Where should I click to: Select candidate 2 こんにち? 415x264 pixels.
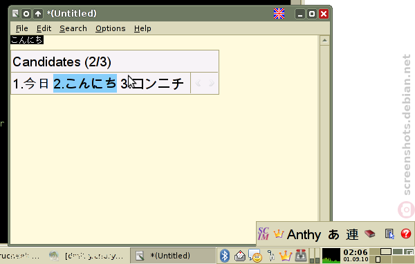point(85,84)
